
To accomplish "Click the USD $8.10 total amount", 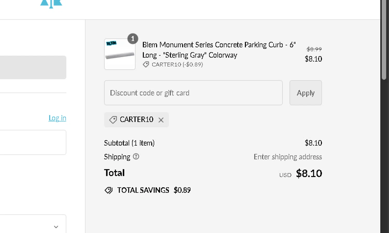I will [x=309, y=174].
